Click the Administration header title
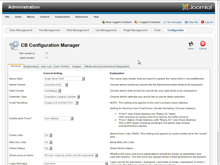 pos(24,7)
